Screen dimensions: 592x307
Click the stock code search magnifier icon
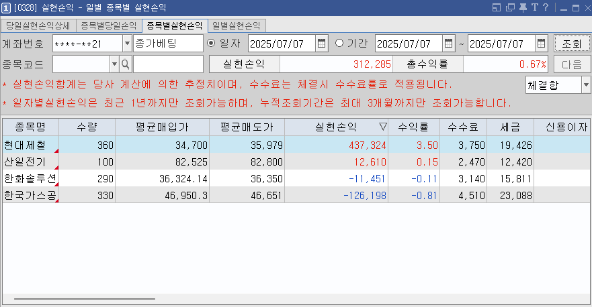125,64
